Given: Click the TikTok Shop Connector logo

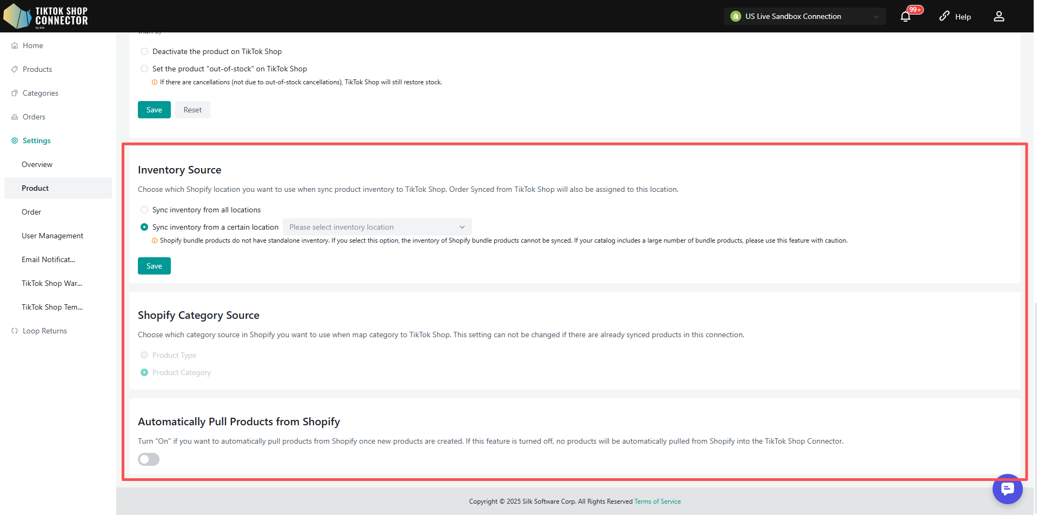Looking at the screenshot, I should coord(45,16).
